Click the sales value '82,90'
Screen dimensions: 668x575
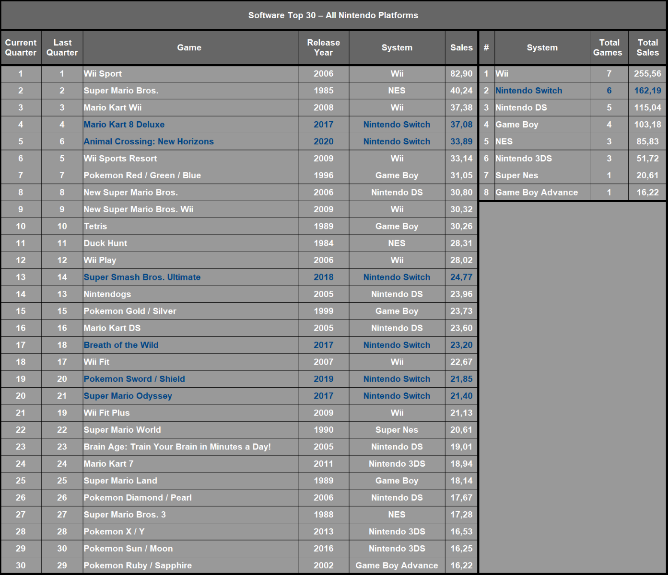click(461, 74)
